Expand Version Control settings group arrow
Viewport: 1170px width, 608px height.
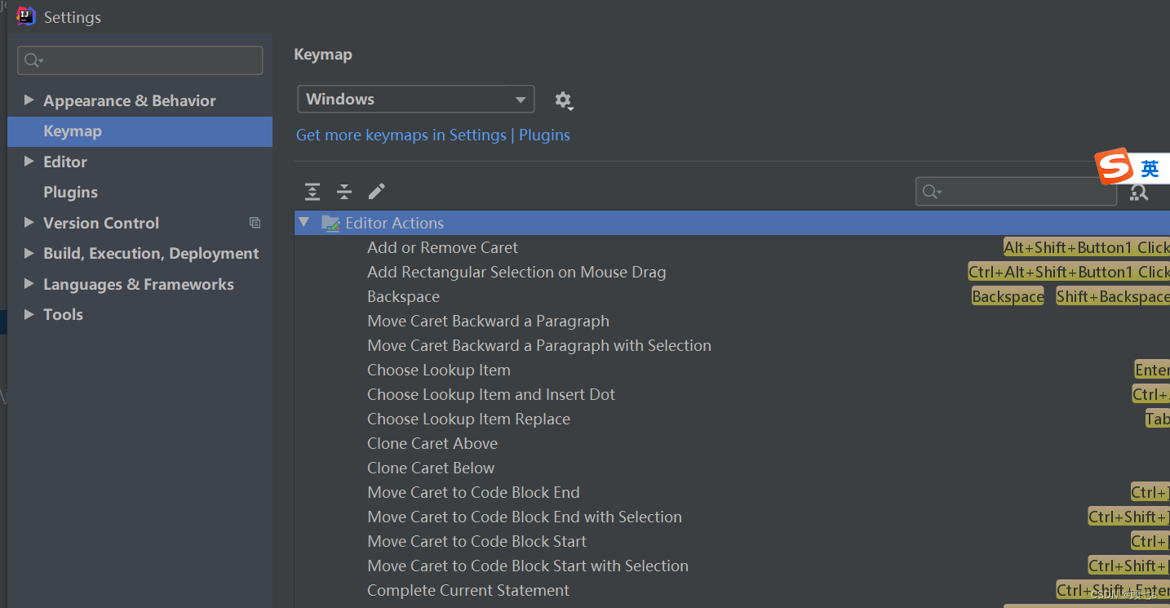click(x=29, y=223)
